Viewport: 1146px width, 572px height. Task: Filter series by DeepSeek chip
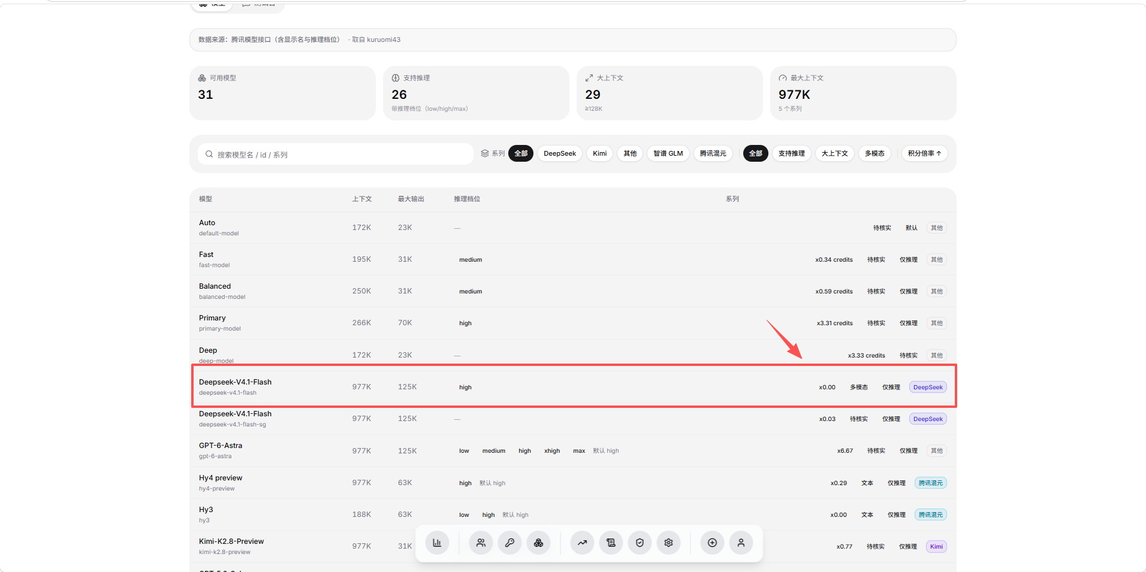point(560,153)
